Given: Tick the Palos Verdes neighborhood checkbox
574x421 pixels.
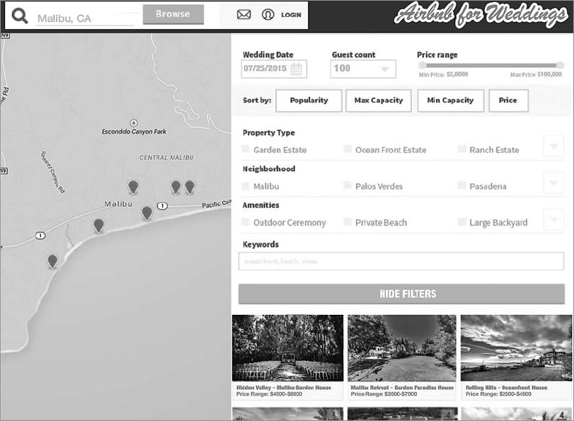Looking at the screenshot, I should (x=348, y=185).
